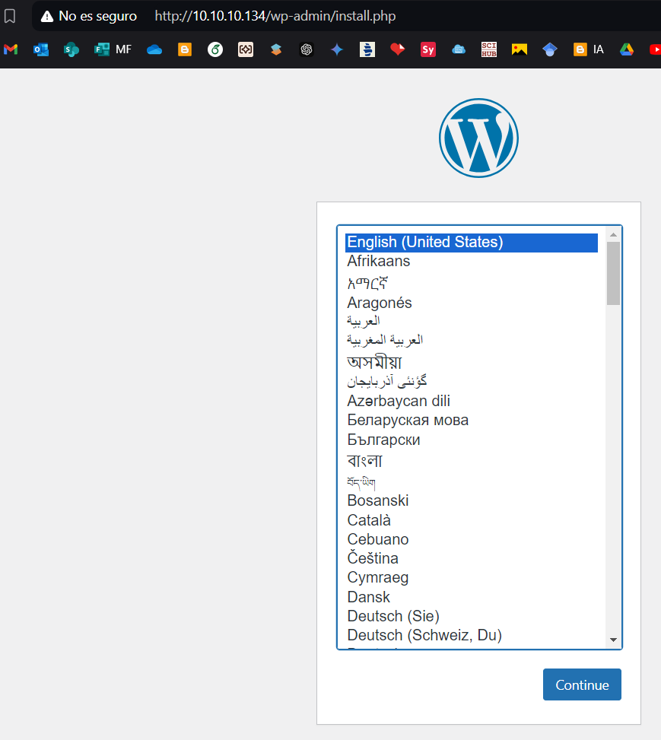Select the Assamese language option
The width and height of the screenshot is (661, 740).
pyautogui.click(x=471, y=361)
